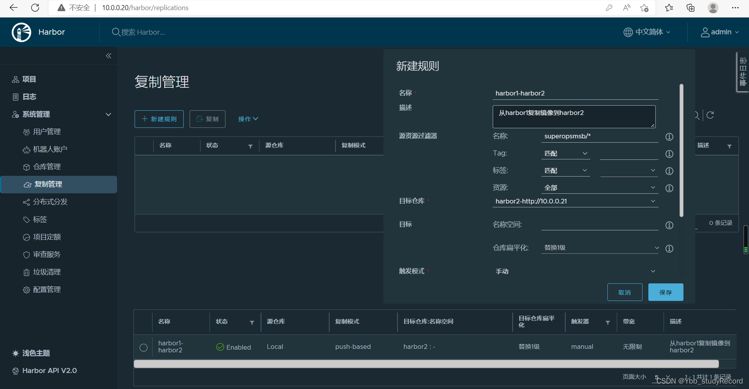Open the admin user dropdown
The width and height of the screenshot is (749, 389).
point(720,32)
